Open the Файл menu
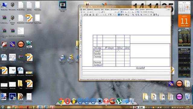Image resolution: width=193 pixels, height=109 pixels. (x=84, y=9)
